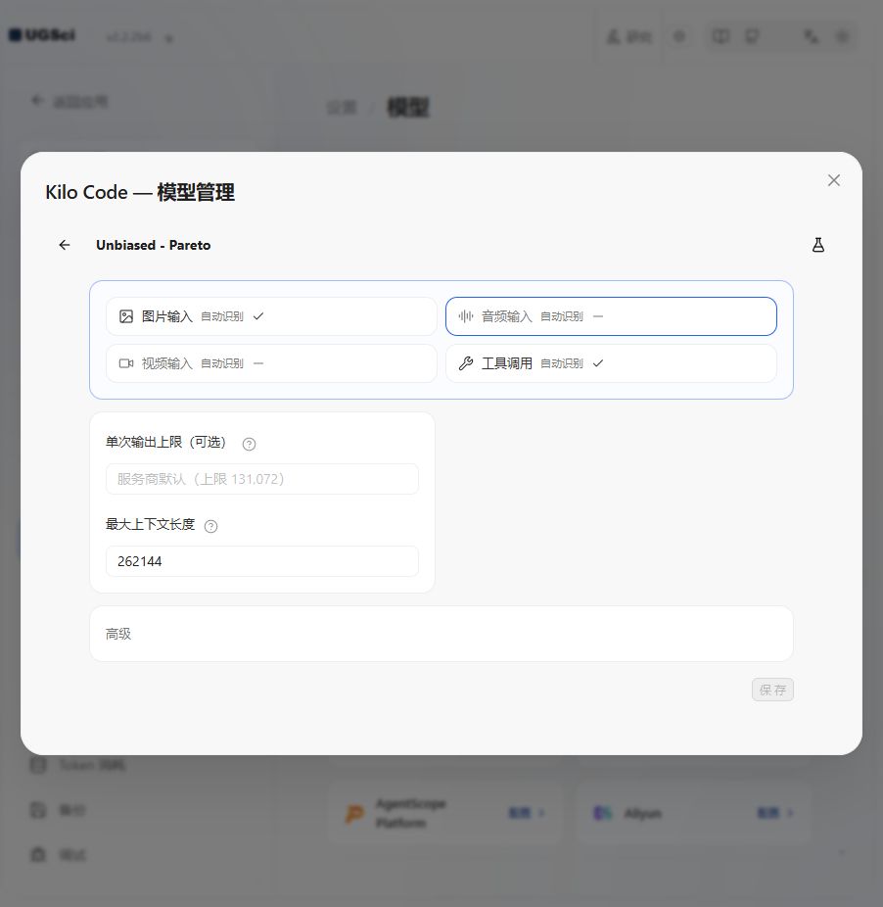Viewport: 883px width, 907px height.
Task: Click the Unbiased - Pareto model title
Action: [x=154, y=245]
